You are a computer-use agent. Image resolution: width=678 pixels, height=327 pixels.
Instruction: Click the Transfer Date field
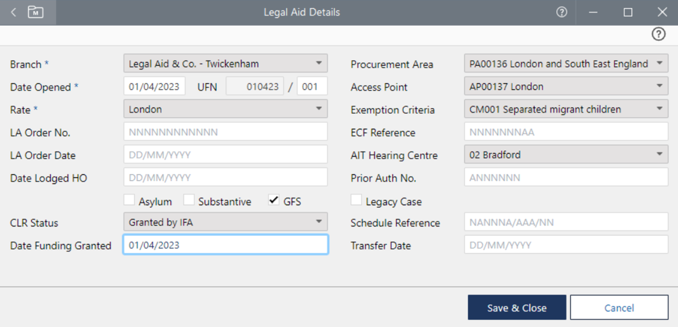click(566, 245)
